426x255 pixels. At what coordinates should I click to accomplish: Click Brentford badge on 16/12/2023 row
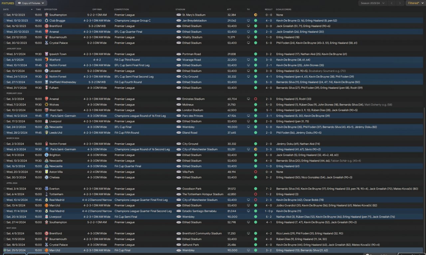[47, 26]
